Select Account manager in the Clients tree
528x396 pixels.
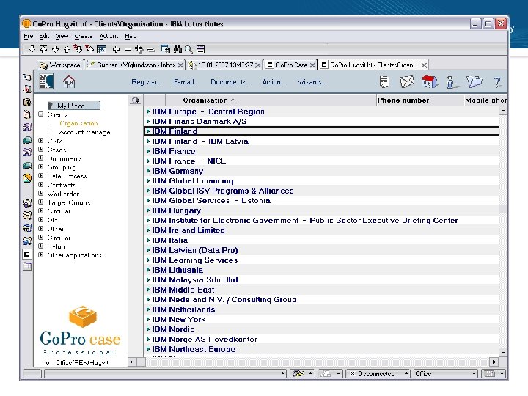click(86, 132)
